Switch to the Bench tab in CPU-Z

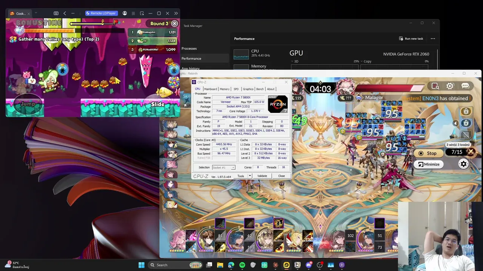[x=260, y=89]
